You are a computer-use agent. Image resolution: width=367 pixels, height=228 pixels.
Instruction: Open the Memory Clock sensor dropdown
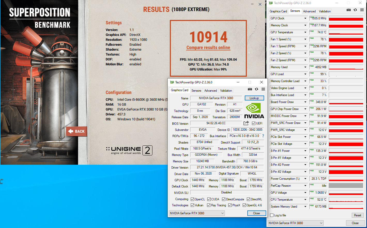(x=305, y=25)
